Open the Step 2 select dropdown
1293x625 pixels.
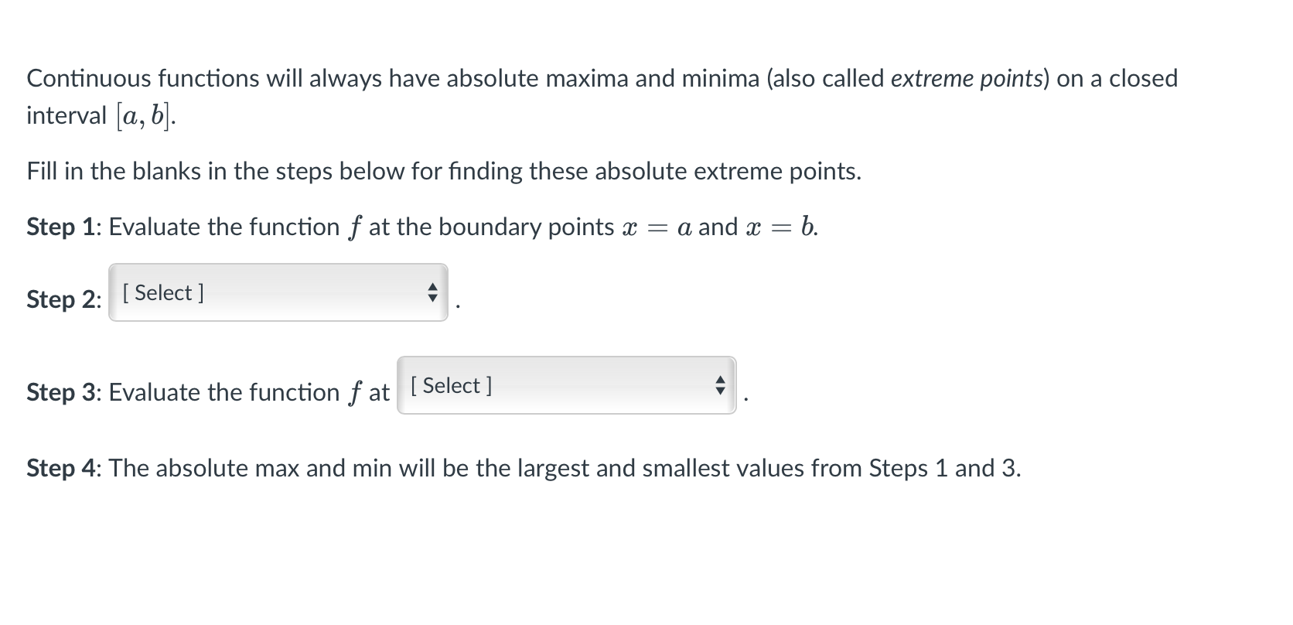tap(278, 294)
